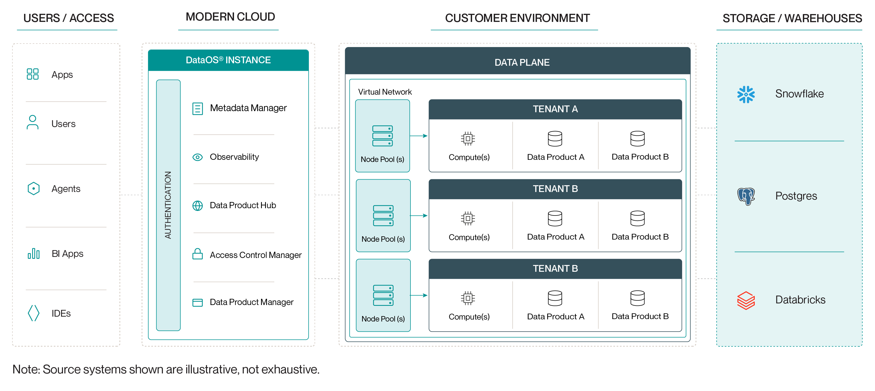Viewport: 875px width, 391px height.
Task: Click the Metadata Manager text
Action: coord(248,108)
